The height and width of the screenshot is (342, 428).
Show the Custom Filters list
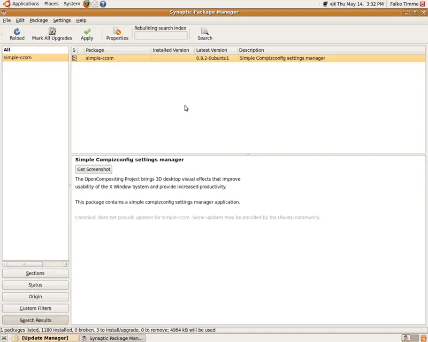(35, 308)
